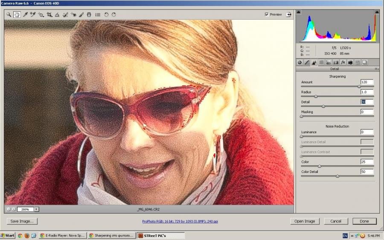
Task: Select the Crop tool
Action: 49,15
